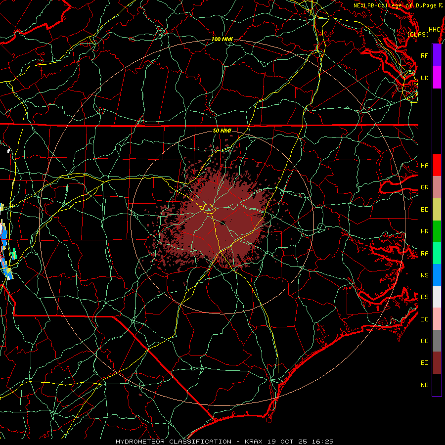Click the HR legend label
Screen dimensions: 445x445
[x=424, y=231]
